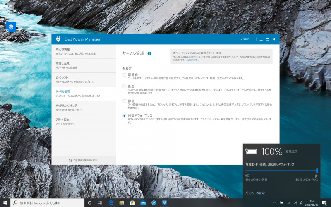Open the バッテリエクステンダ tab

click(84, 108)
